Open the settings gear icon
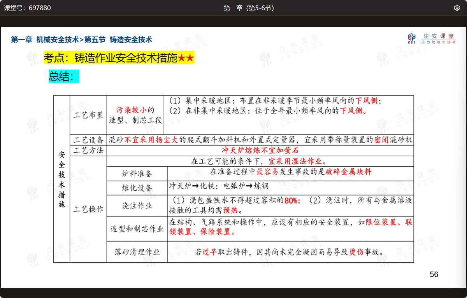467x298 pixels. pyautogui.click(x=457, y=8)
